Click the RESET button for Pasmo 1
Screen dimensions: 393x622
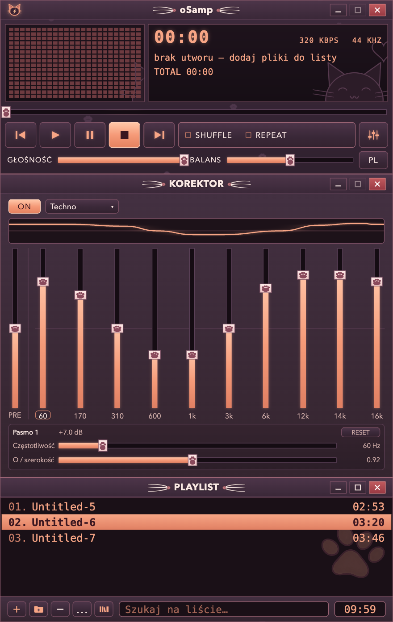point(360,432)
